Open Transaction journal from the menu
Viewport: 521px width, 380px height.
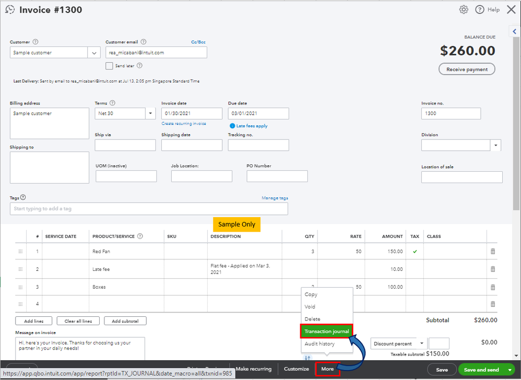point(327,331)
